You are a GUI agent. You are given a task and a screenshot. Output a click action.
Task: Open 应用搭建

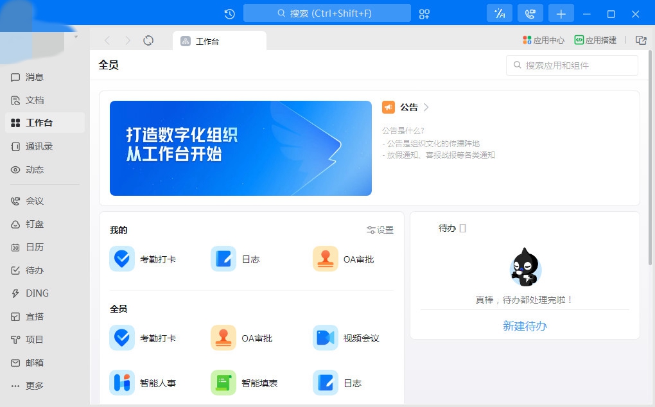[x=595, y=40]
